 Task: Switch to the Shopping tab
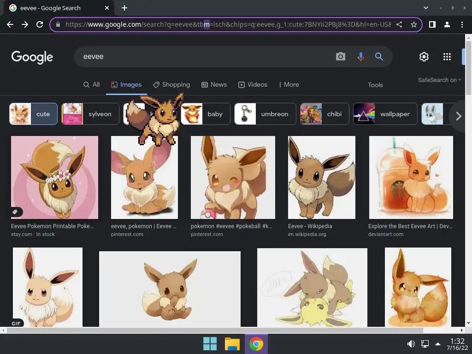click(171, 85)
